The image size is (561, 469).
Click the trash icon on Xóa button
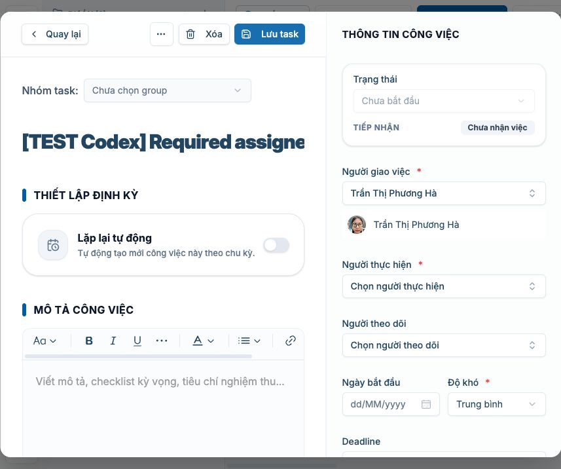pos(190,34)
